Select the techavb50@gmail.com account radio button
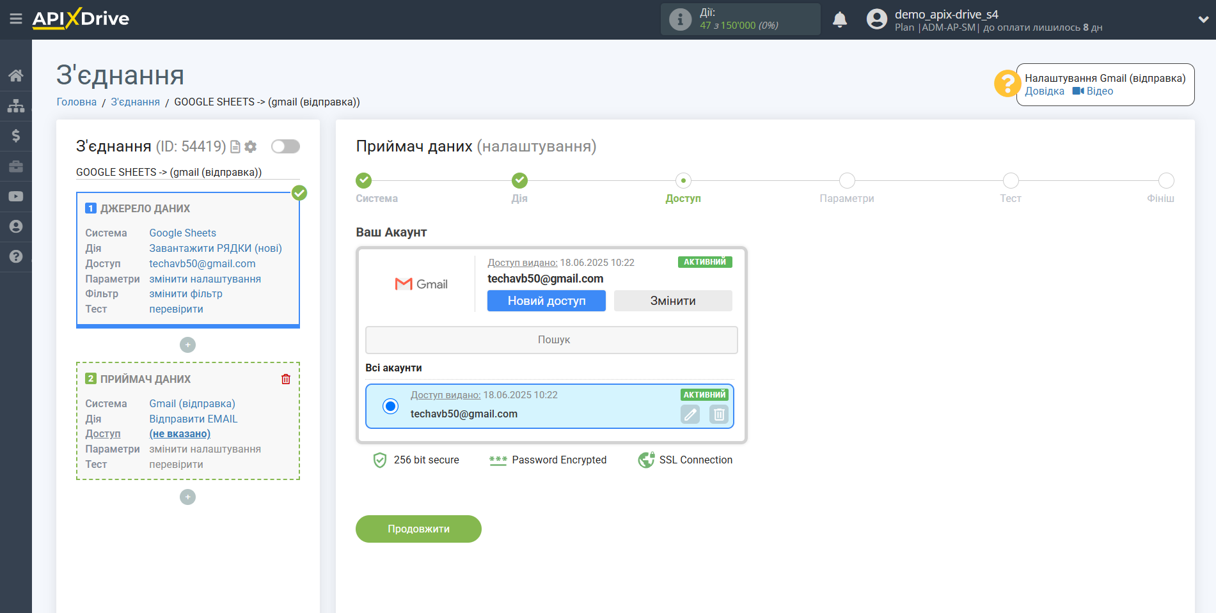Viewport: 1216px width, 613px height. [x=390, y=406]
